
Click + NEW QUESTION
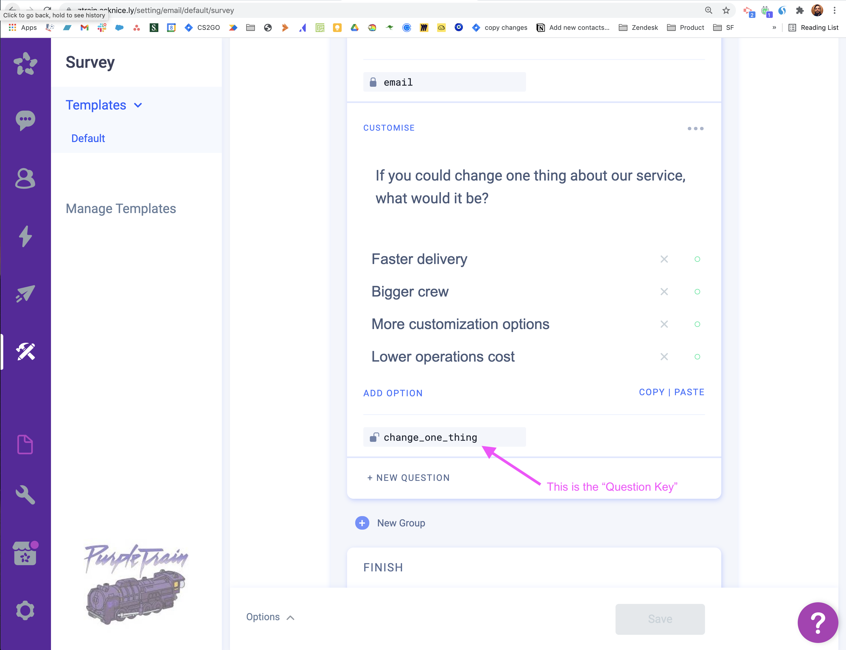(408, 478)
